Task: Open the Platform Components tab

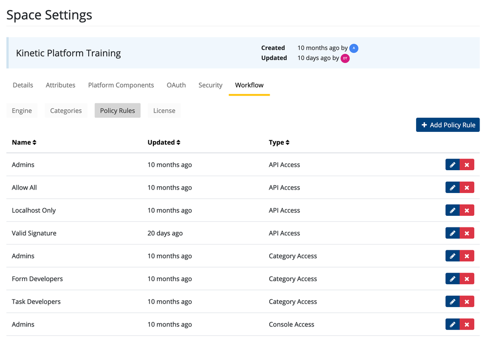Action: point(121,85)
